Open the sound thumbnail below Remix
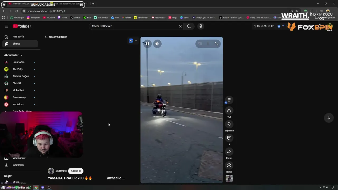Screen dimensions: 338x190 pos(229,178)
